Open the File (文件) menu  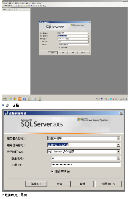tap(5, 3)
